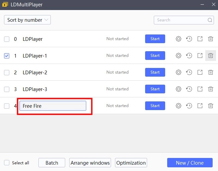The height and width of the screenshot is (171, 218).
Task: Close the LDMultiPlayer window
Action: tap(214, 4)
